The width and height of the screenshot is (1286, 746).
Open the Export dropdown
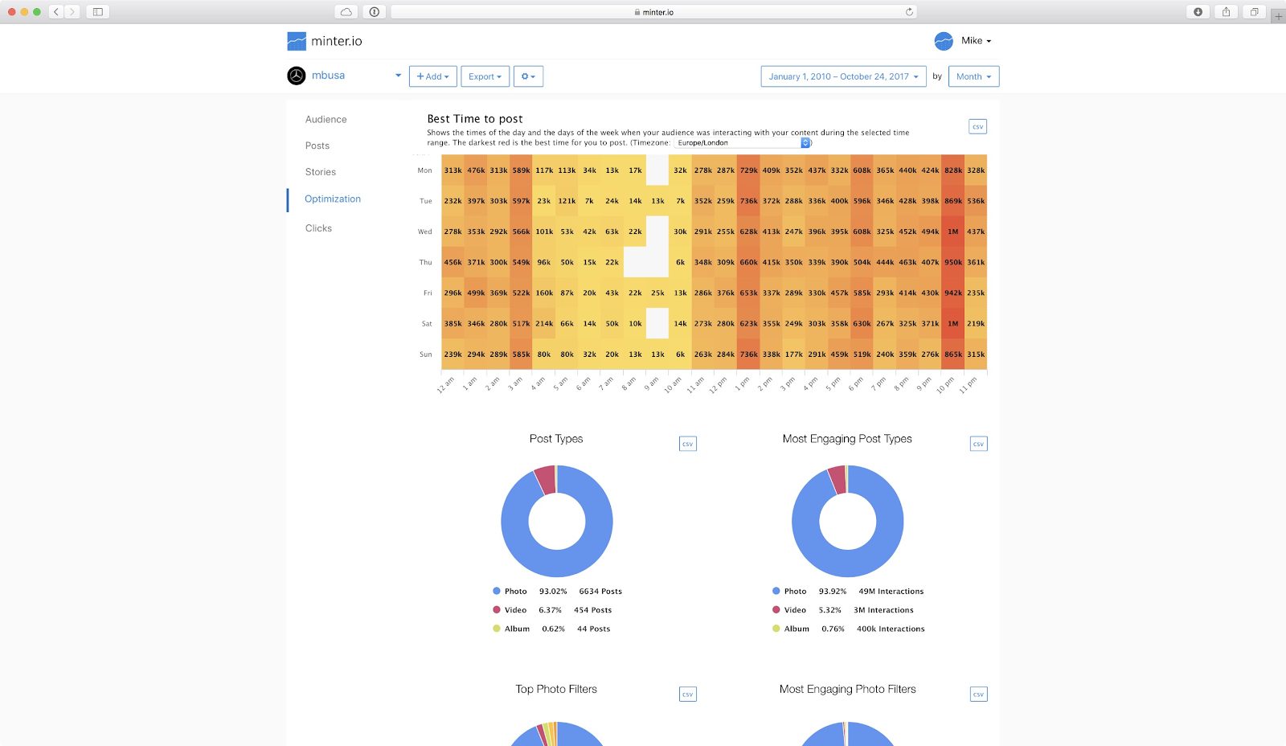click(485, 76)
